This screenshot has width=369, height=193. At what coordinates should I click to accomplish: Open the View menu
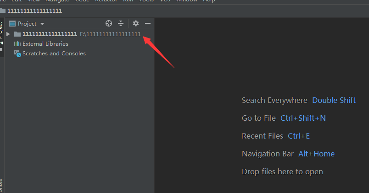point(34,1)
